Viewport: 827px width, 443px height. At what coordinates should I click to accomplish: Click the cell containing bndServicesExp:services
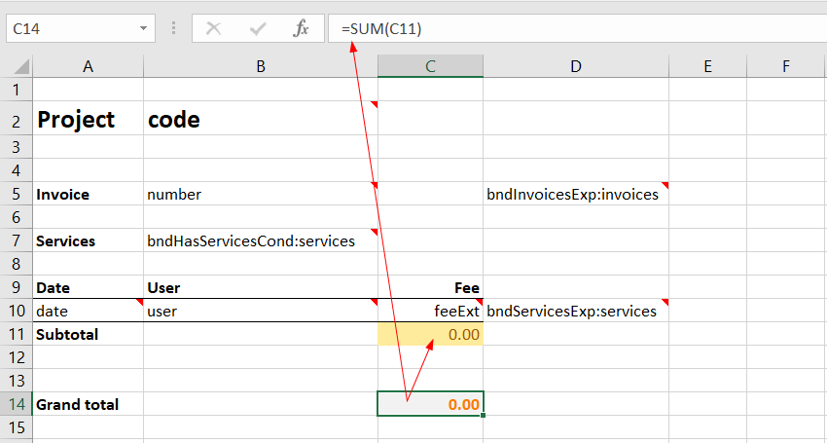[575, 312]
